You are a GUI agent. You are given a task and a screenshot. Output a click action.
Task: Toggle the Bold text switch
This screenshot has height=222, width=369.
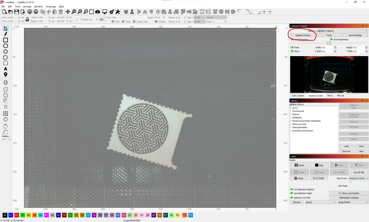[113, 21]
